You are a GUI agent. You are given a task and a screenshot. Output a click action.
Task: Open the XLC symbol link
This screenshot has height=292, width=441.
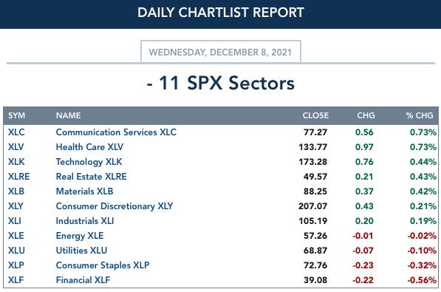[x=16, y=132]
